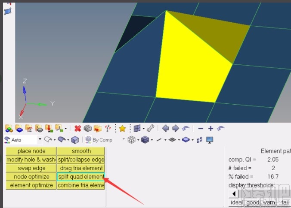The width and height of the screenshot is (291, 208).
Task: Click the shaded elements cube icon
Action: 145,140
